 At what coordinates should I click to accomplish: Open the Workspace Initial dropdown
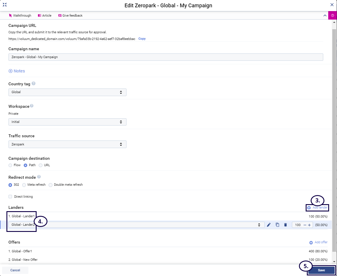tap(67, 122)
